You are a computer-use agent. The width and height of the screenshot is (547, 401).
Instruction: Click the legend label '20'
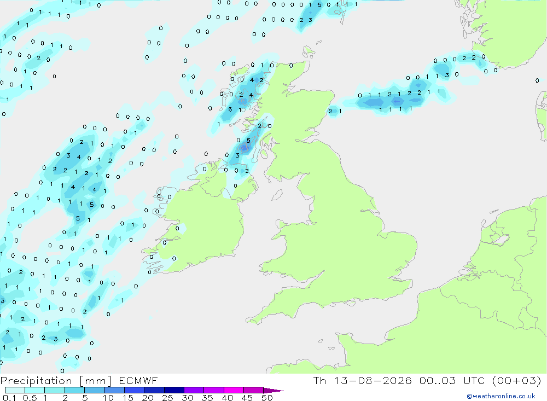(148, 398)
